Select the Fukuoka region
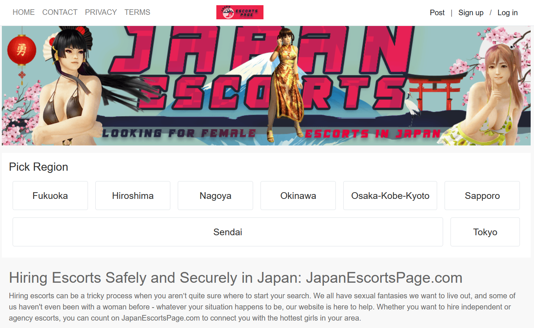Viewport: 534px width, 328px height. coord(50,196)
